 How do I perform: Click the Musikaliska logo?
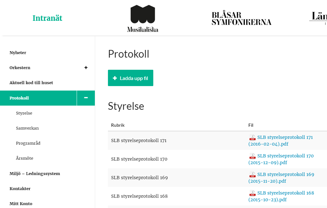(143, 18)
